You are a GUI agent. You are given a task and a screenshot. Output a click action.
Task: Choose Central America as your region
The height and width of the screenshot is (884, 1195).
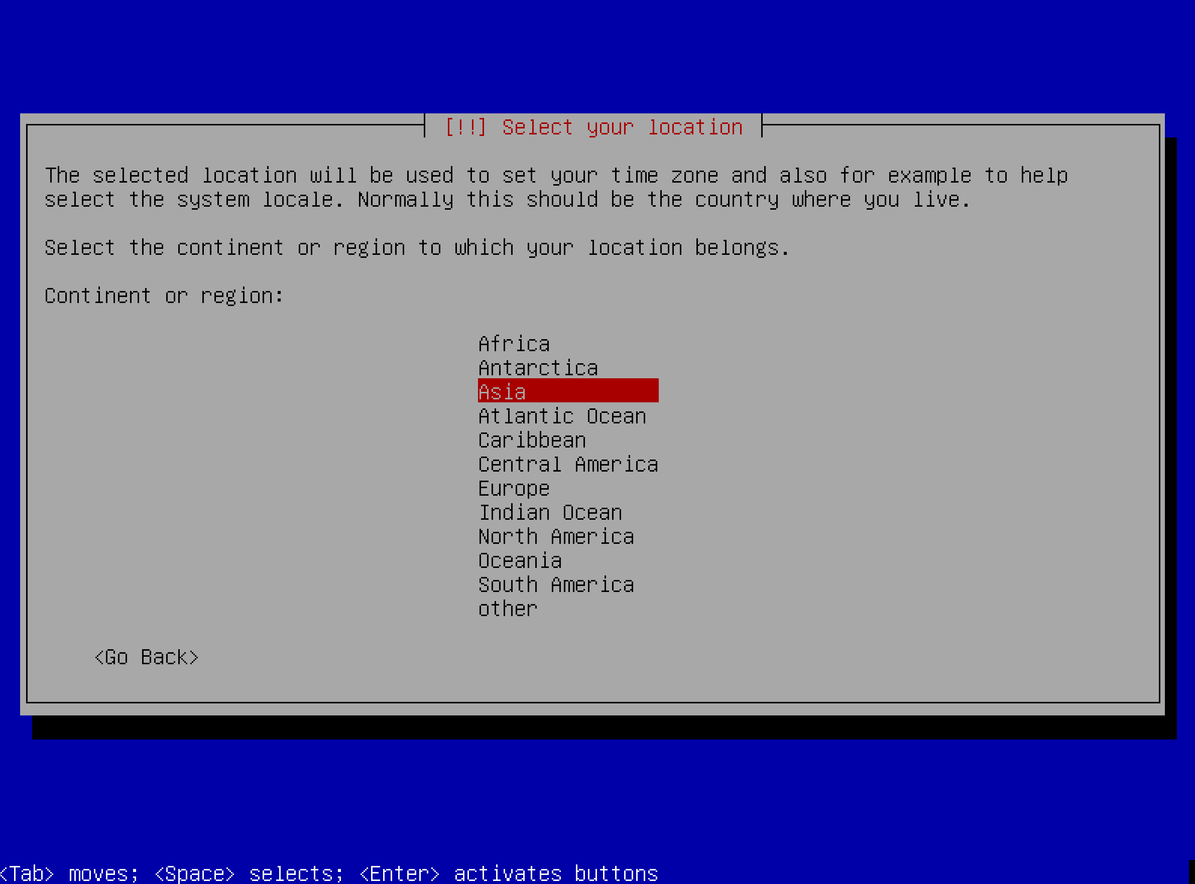click(x=567, y=464)
